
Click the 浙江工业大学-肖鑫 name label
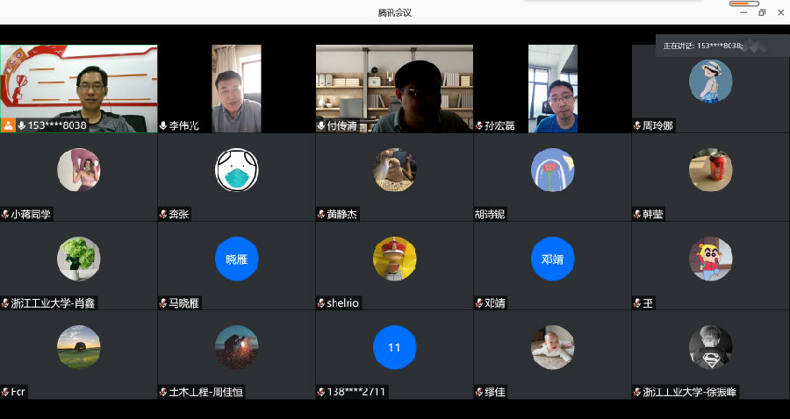pos(53,303)
